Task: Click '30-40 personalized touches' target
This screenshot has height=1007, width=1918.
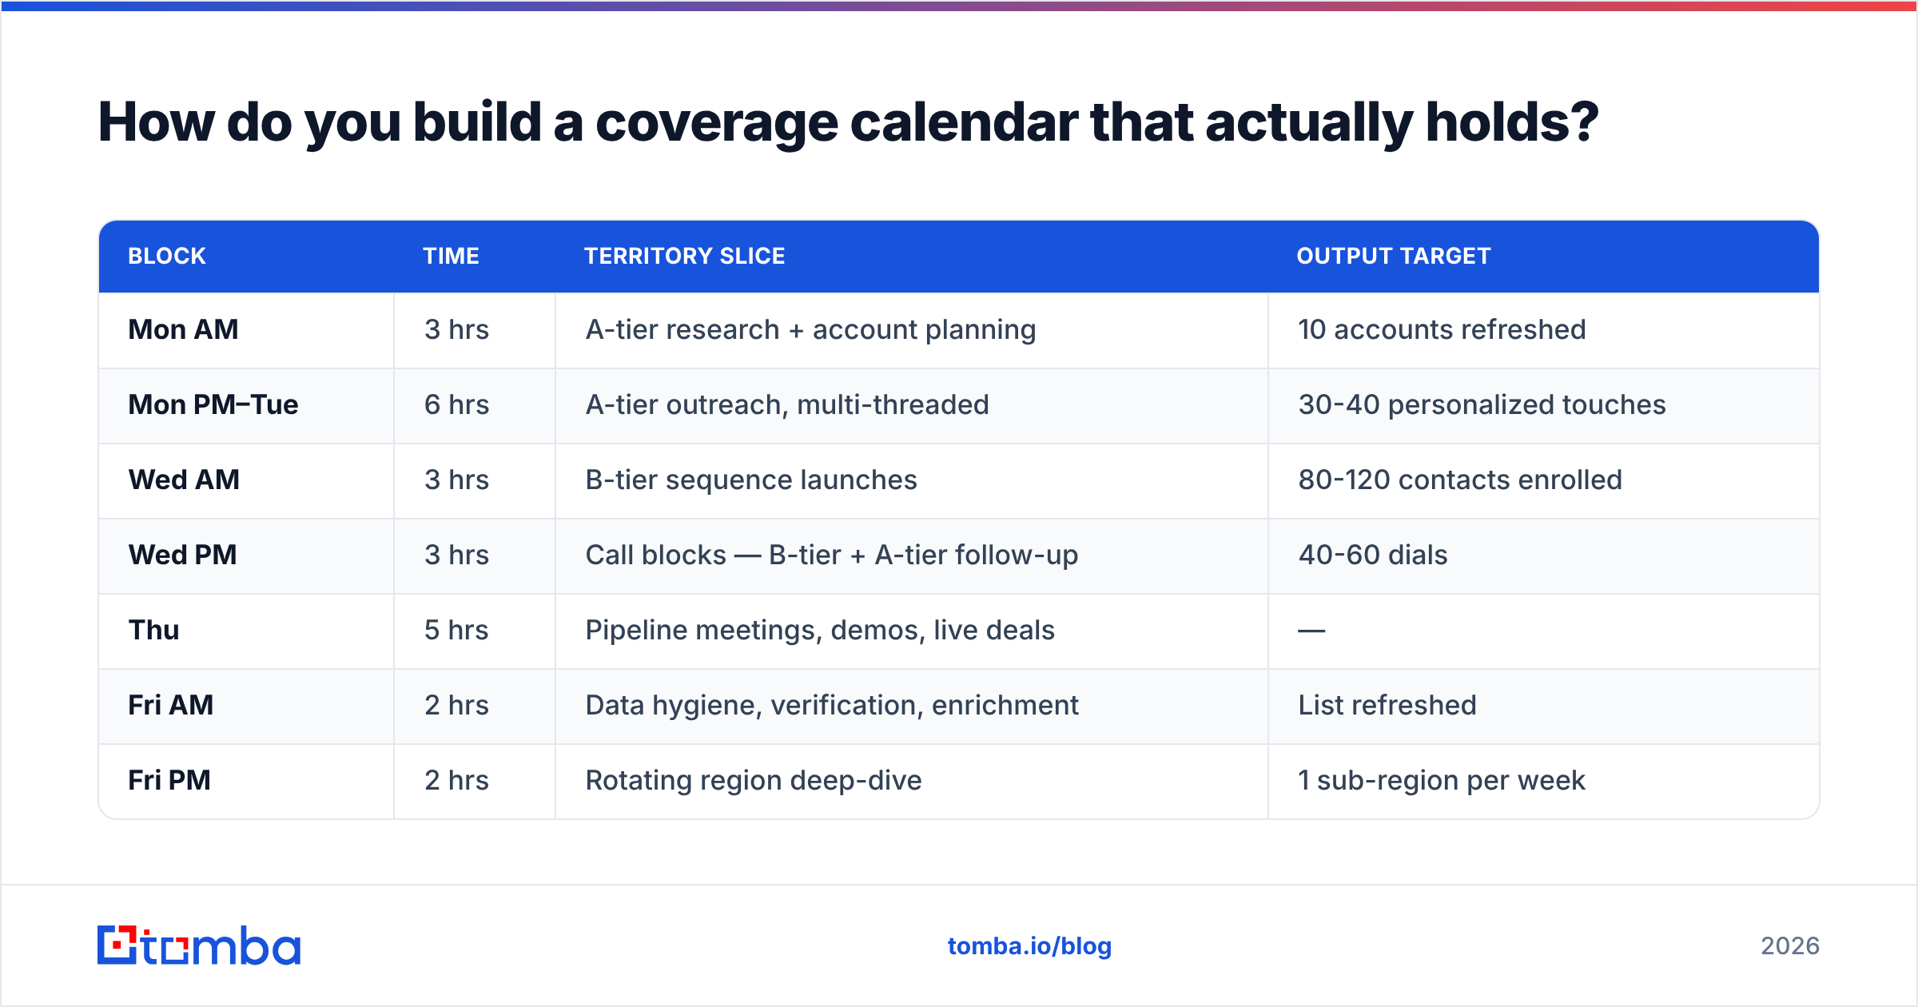Action: 1482,404
